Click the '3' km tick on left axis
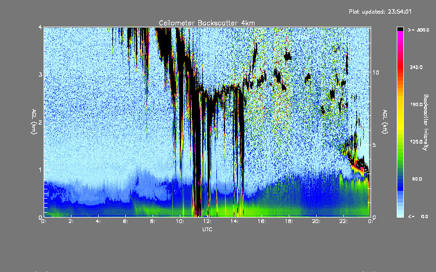Image resolution: width=436 pixels, height=272 pixels. pos(40,75)
